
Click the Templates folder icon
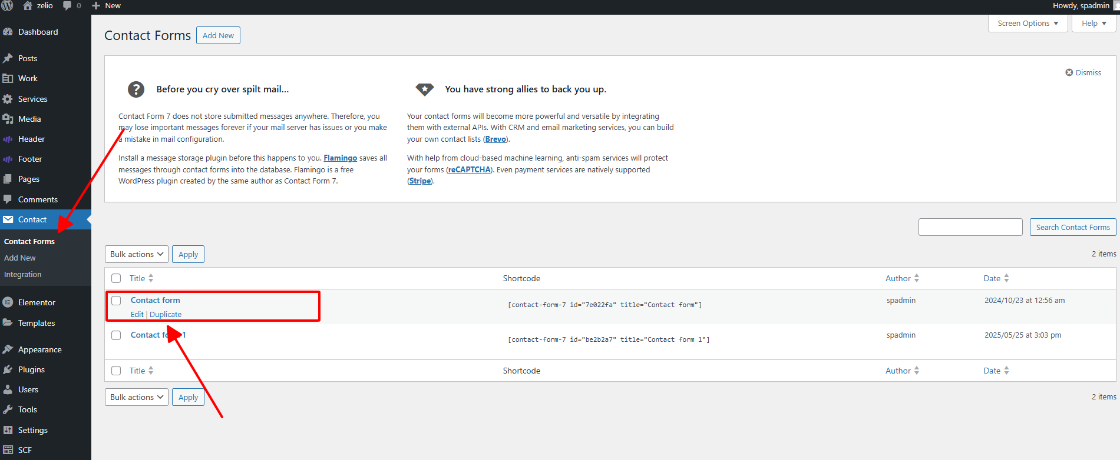click(8, 323)
